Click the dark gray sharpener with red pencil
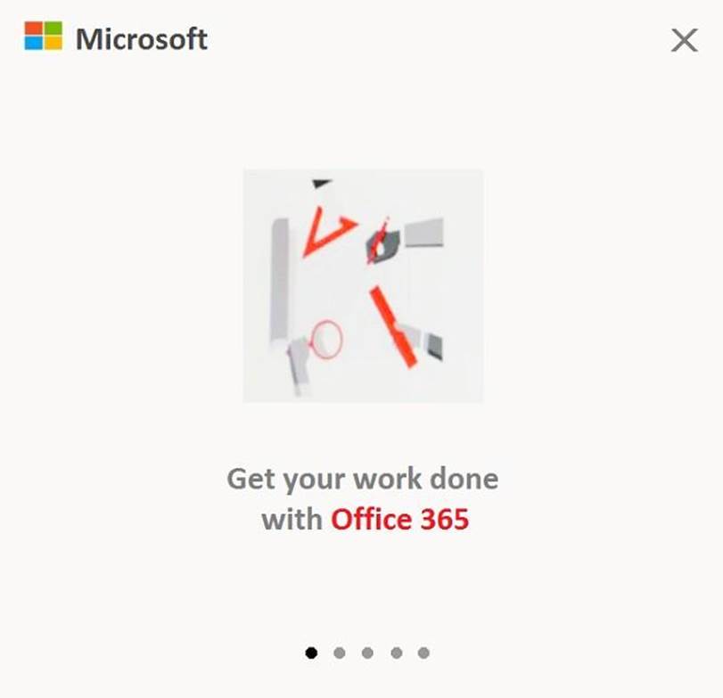The height and width of the screenshot is (698, 723). click(382, 242)
